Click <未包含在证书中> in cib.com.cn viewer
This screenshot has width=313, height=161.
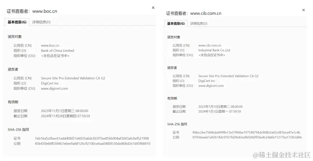pyautogui.click(x=212, y=55)
